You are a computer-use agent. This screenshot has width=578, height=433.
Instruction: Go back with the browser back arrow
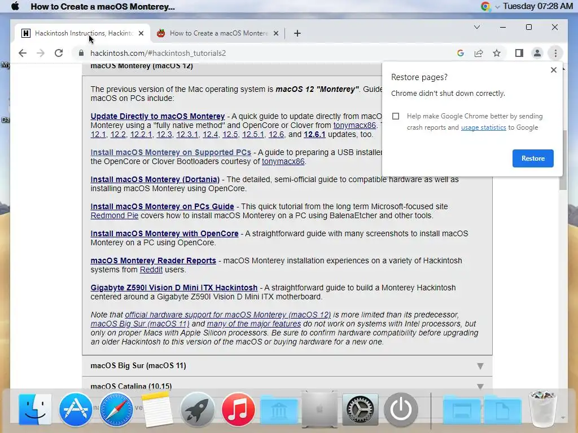(23, 53)
